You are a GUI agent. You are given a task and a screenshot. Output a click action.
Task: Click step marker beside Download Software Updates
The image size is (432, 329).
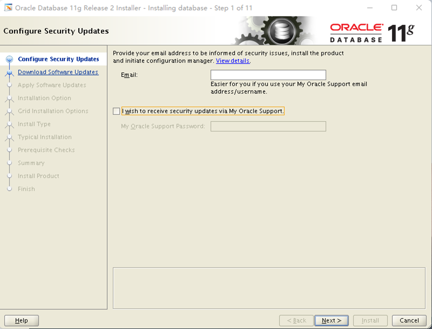(x=9, y=72)
